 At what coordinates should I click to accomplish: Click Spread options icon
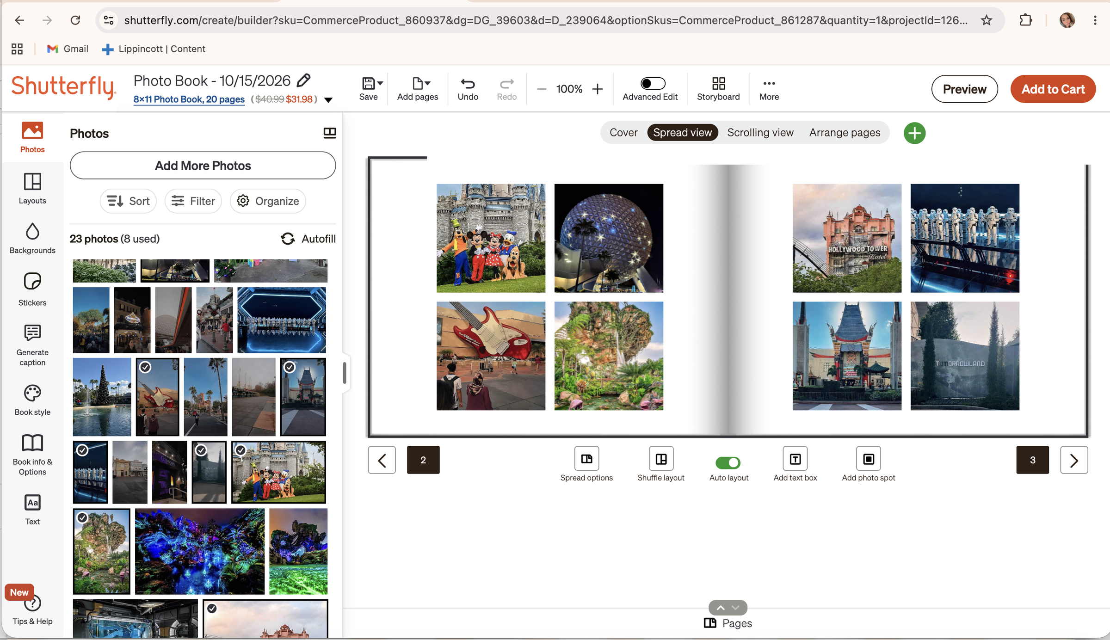(x=586, y=459)
